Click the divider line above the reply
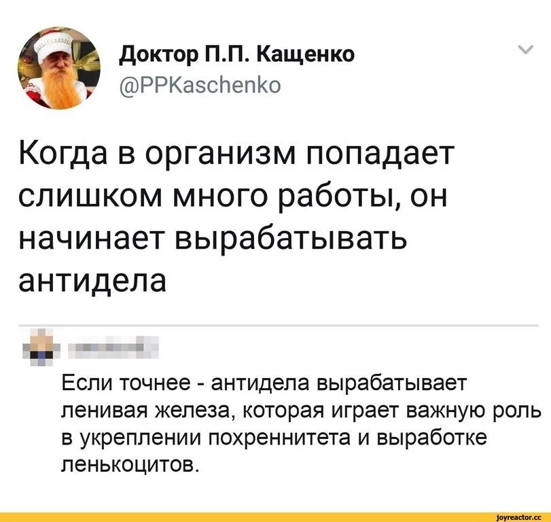 click(279, 326)
